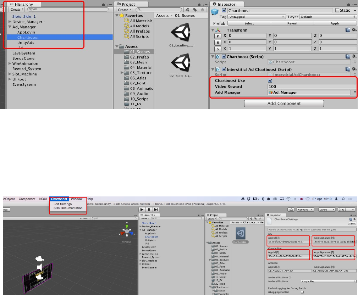Open Interstitial Ad Chartboost gear menu
Image resolution: width=358 pixels, height=295 pixels.
pyautogui.click(x=354, y=69)
